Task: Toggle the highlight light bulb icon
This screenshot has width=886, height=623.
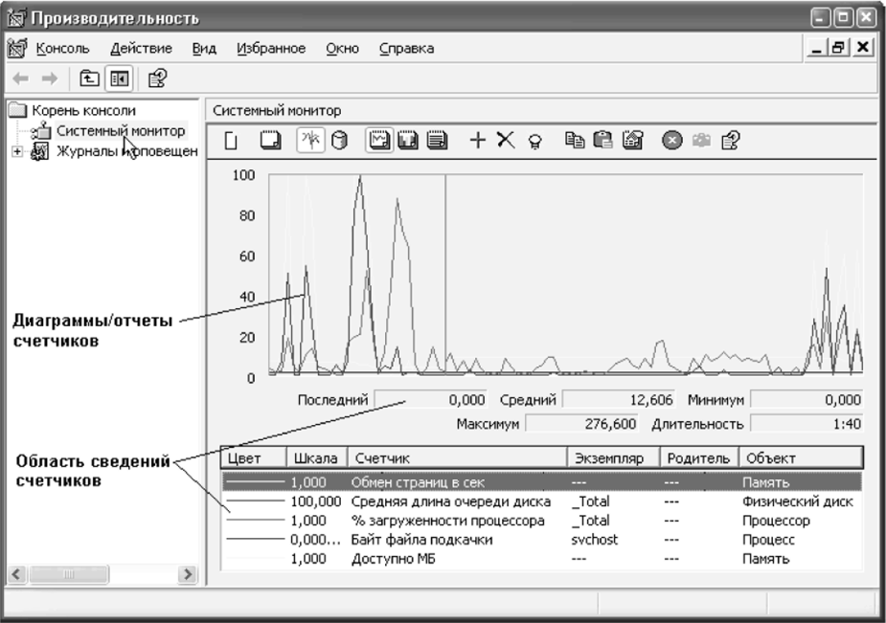Action: tap(534, 141)
